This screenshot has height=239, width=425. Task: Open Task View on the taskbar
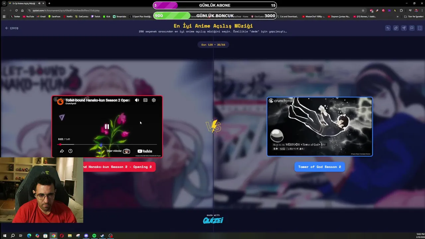pyautogui.click(x=21, y=236)
